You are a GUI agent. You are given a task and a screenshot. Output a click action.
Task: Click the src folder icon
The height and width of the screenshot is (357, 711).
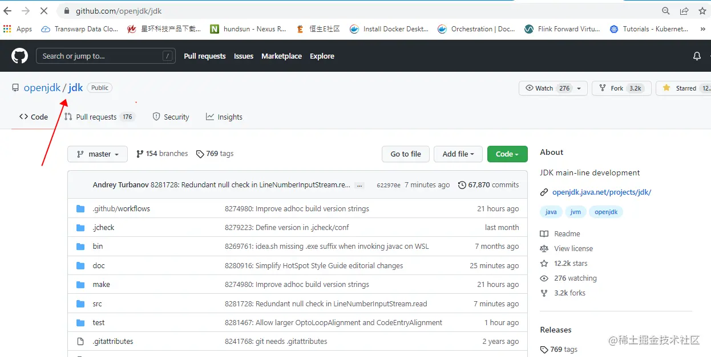pos(80,304)
